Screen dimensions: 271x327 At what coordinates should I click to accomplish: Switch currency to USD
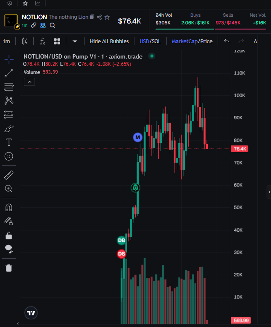144,41
